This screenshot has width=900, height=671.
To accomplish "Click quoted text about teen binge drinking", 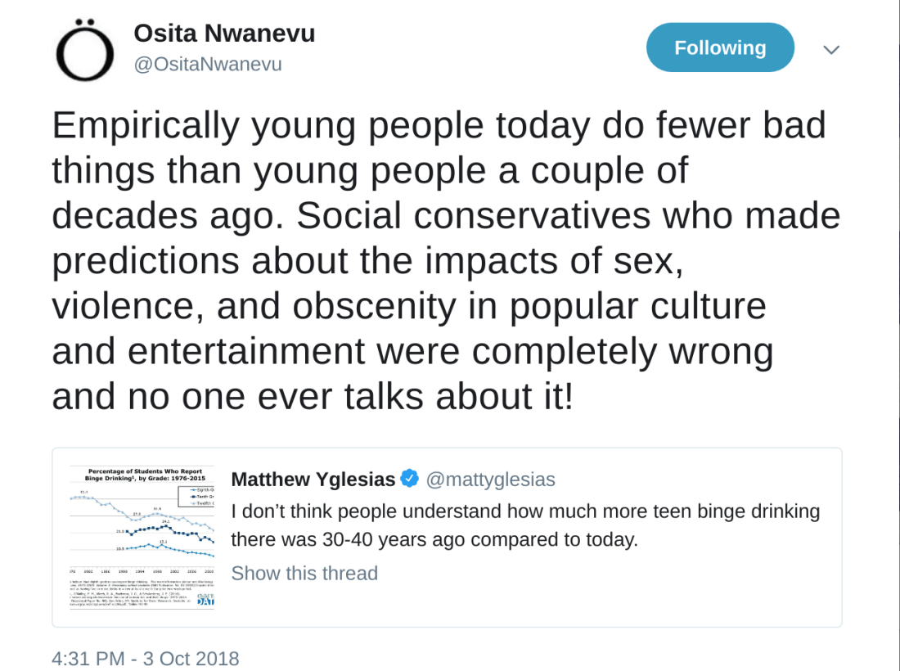I will [x=525, y=525].
